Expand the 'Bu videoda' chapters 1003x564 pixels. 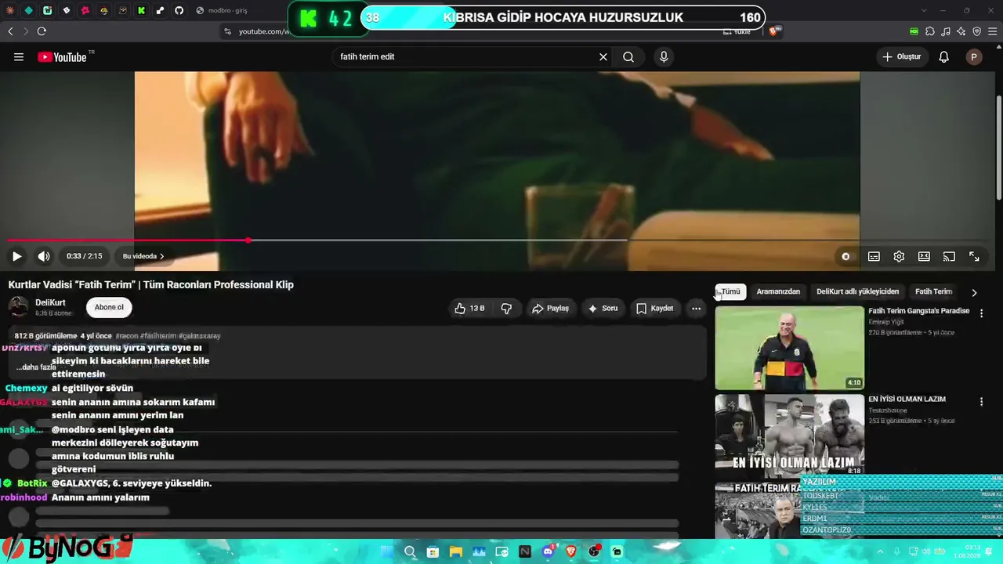pos(143,256)
